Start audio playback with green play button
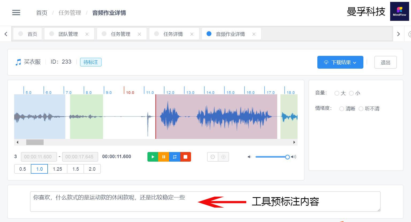Viewport: 411px width, 222px height. [x=153, y=157]
